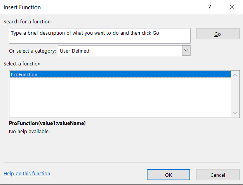Click the function list scroll down arrow
Image resolution: width=243 pixels, height=185 pixels.
click(235, 113)
